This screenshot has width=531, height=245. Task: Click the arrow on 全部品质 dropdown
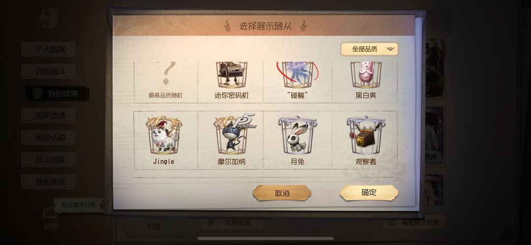pos(390,50)
